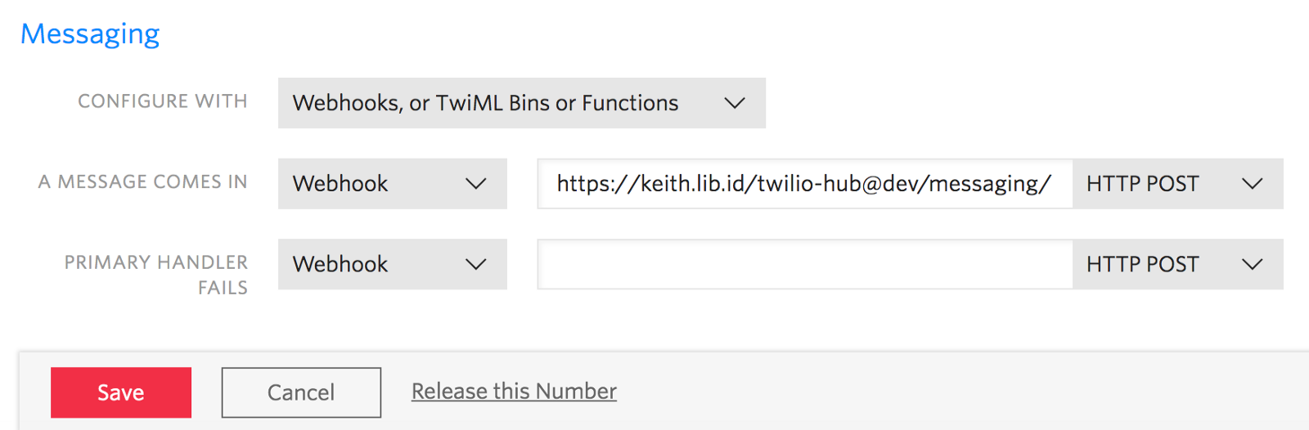Click the chevron next to incoming-message HTTP POST

pyautogui.click(x=1253, y=184)
